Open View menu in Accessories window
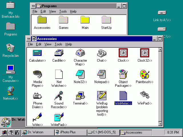183x137 pixels. pos(48,44)
